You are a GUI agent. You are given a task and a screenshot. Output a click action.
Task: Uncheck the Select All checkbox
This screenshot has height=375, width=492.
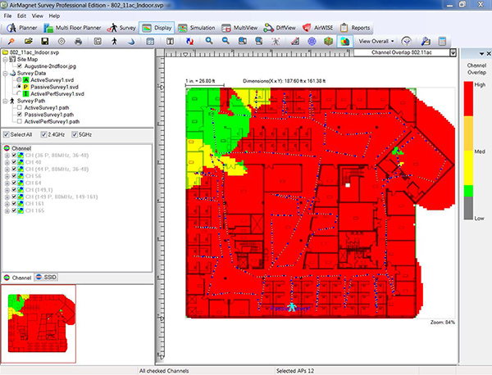coord(7,135)
